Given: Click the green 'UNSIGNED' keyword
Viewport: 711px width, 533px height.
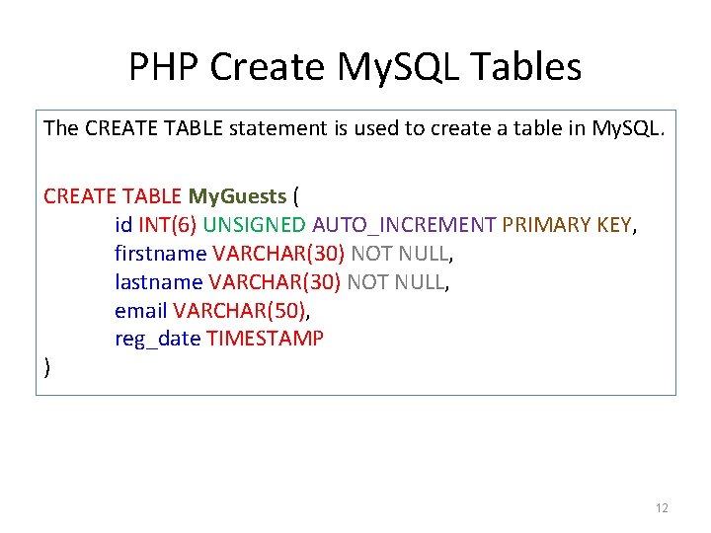Looking at the screenshot, I should click(x=255, y=225).
